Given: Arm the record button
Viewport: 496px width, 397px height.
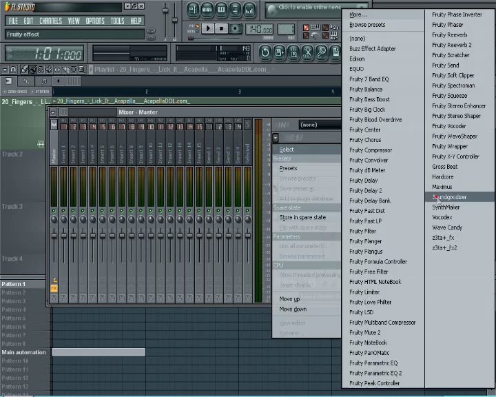Looking at the screenshot, I should pos(235,28).
